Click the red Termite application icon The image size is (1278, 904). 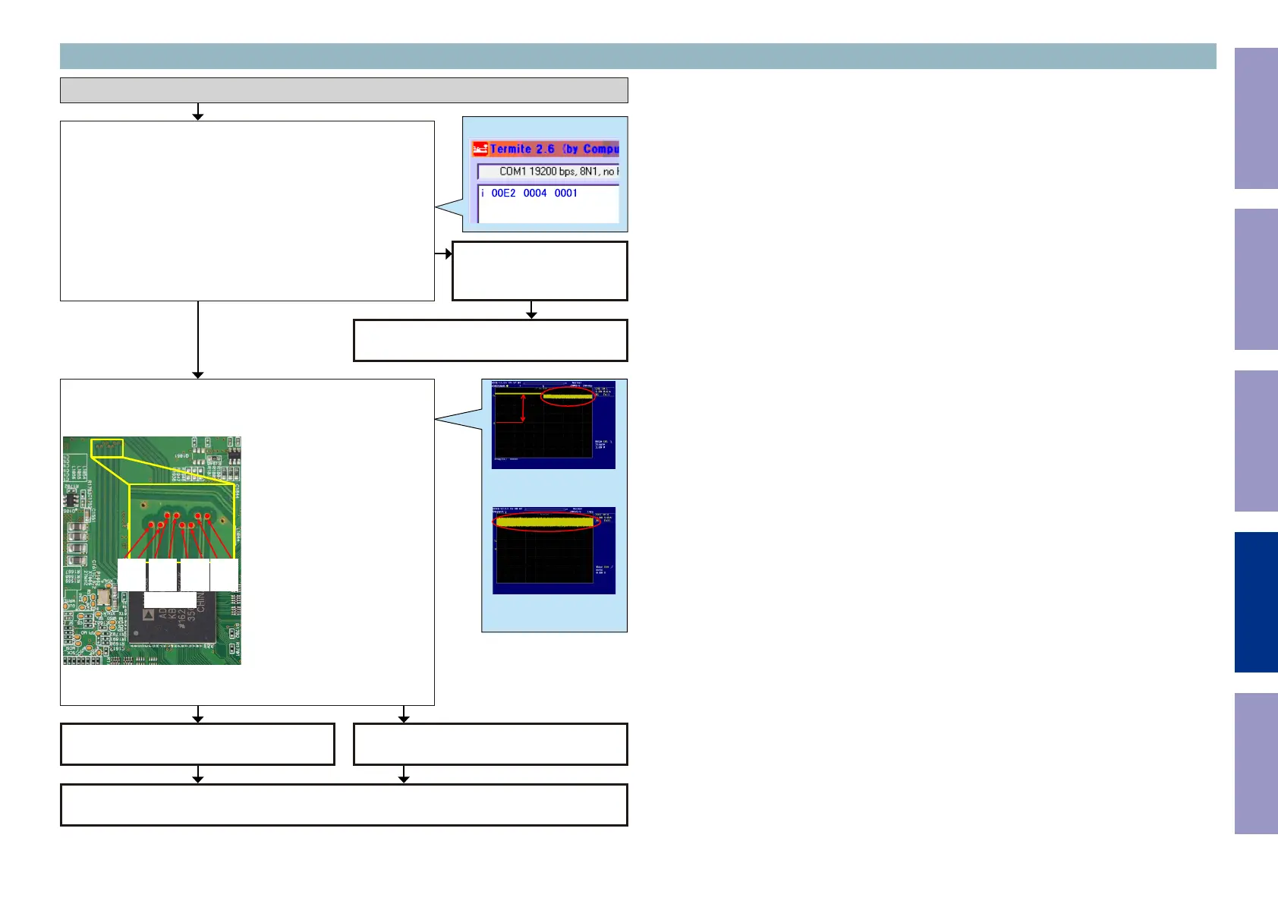[480, 149]
